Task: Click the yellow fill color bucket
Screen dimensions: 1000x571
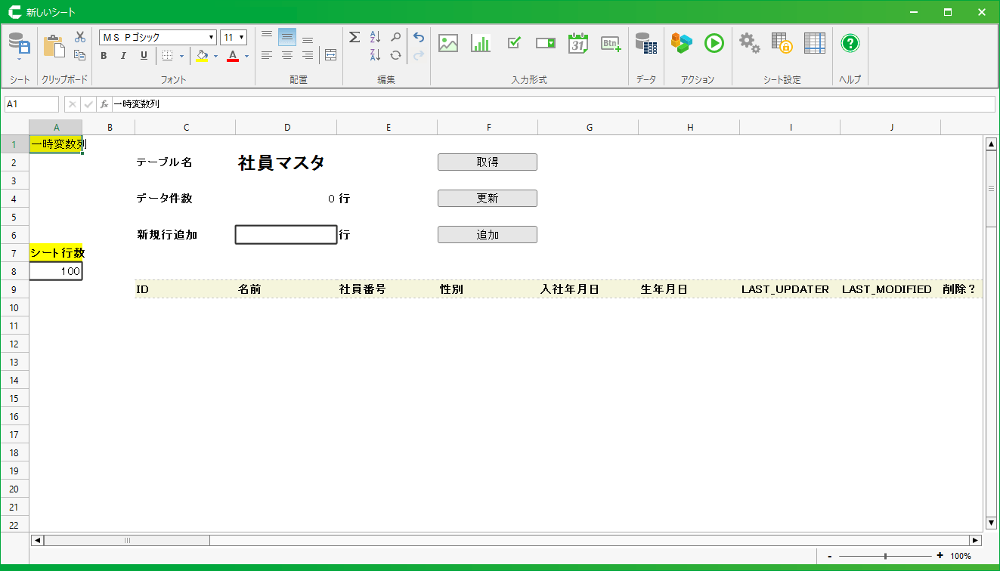Action: point(202,56)
